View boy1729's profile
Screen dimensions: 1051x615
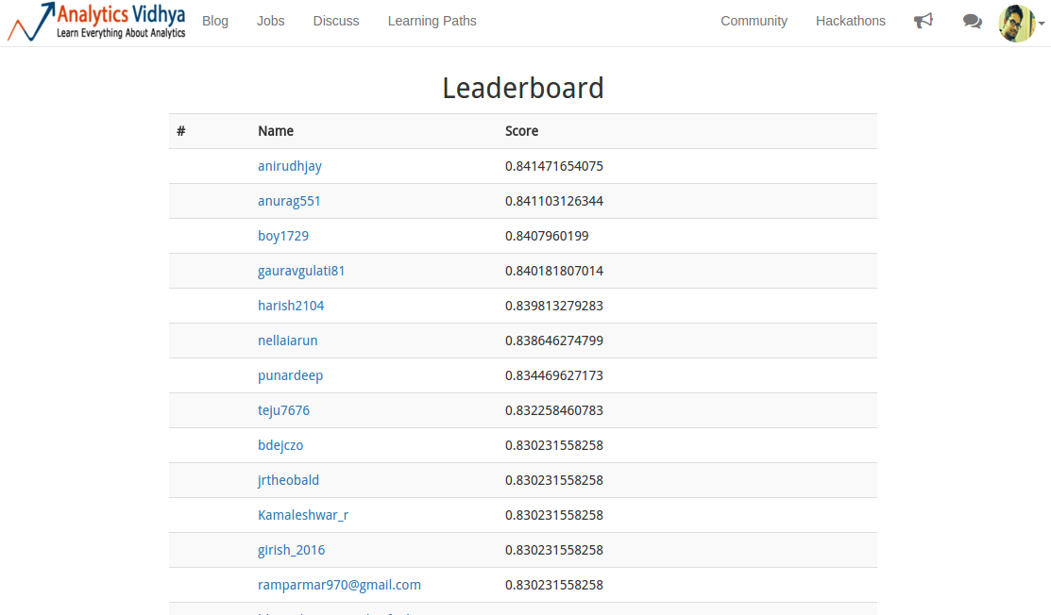click(283, 236)
